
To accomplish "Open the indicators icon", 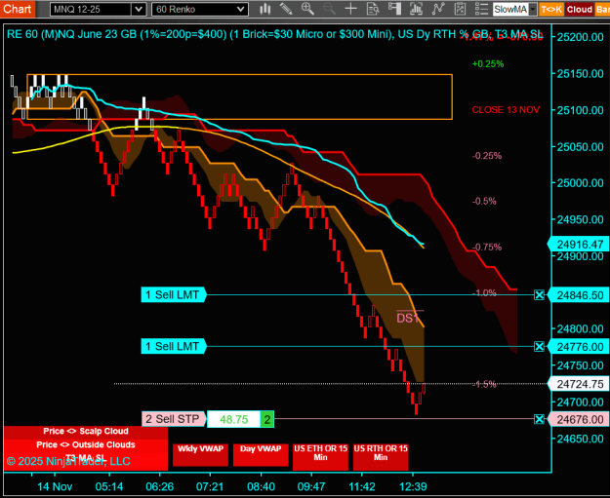I will [x=416, y=9].
